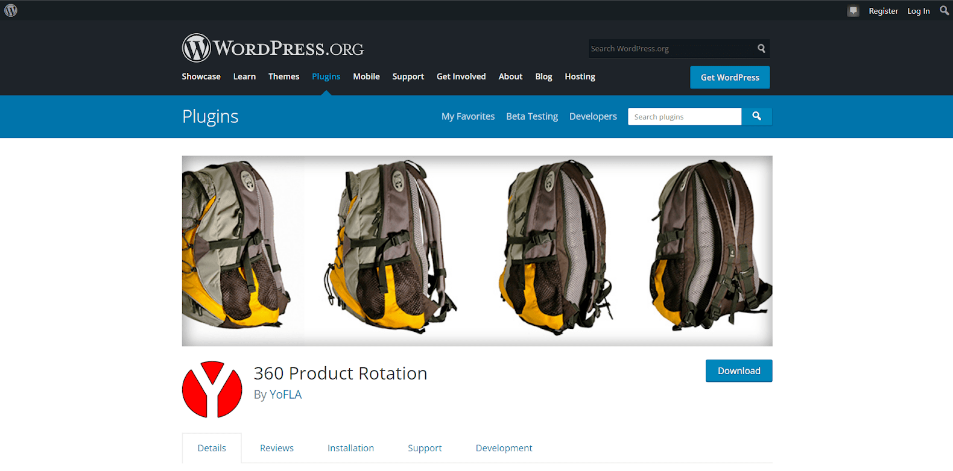This screenshot has width=953, height=471.
Task: Click the backpack banner image
Action: coord(477,251)
